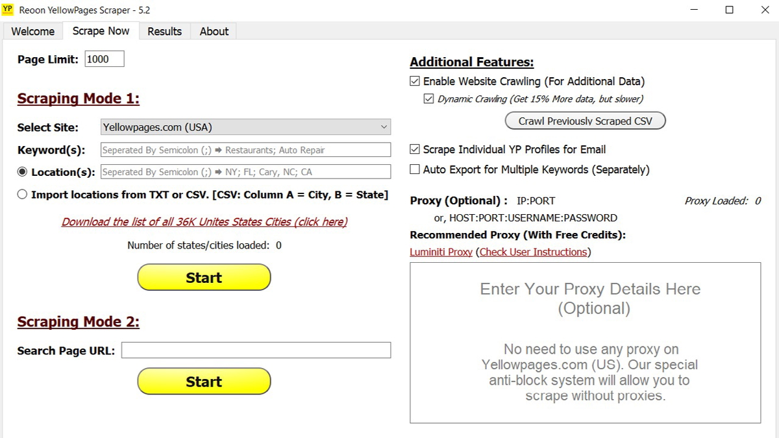Viewport: 779px width, 438px height.
Task: Download the list of 36K United States cities
Action: coord(204,223)
